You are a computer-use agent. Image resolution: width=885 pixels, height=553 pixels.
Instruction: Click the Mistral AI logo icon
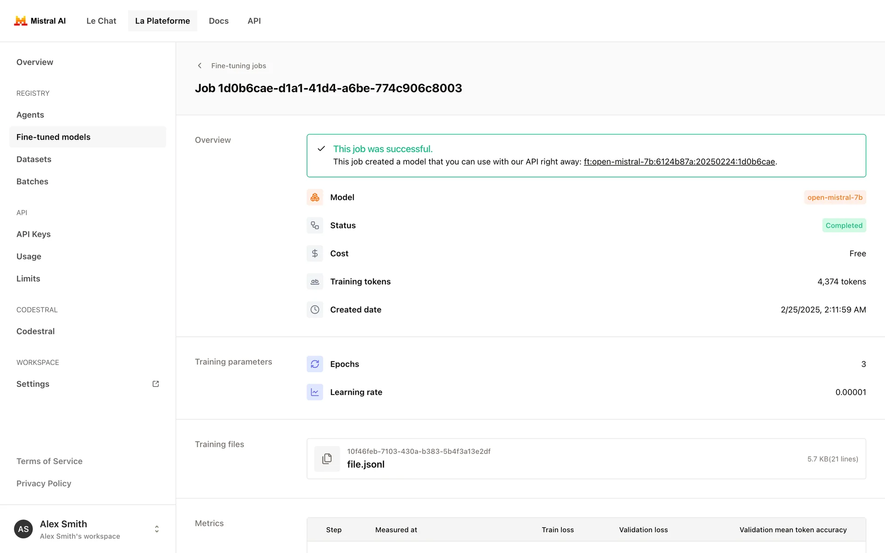coord(20,21)
